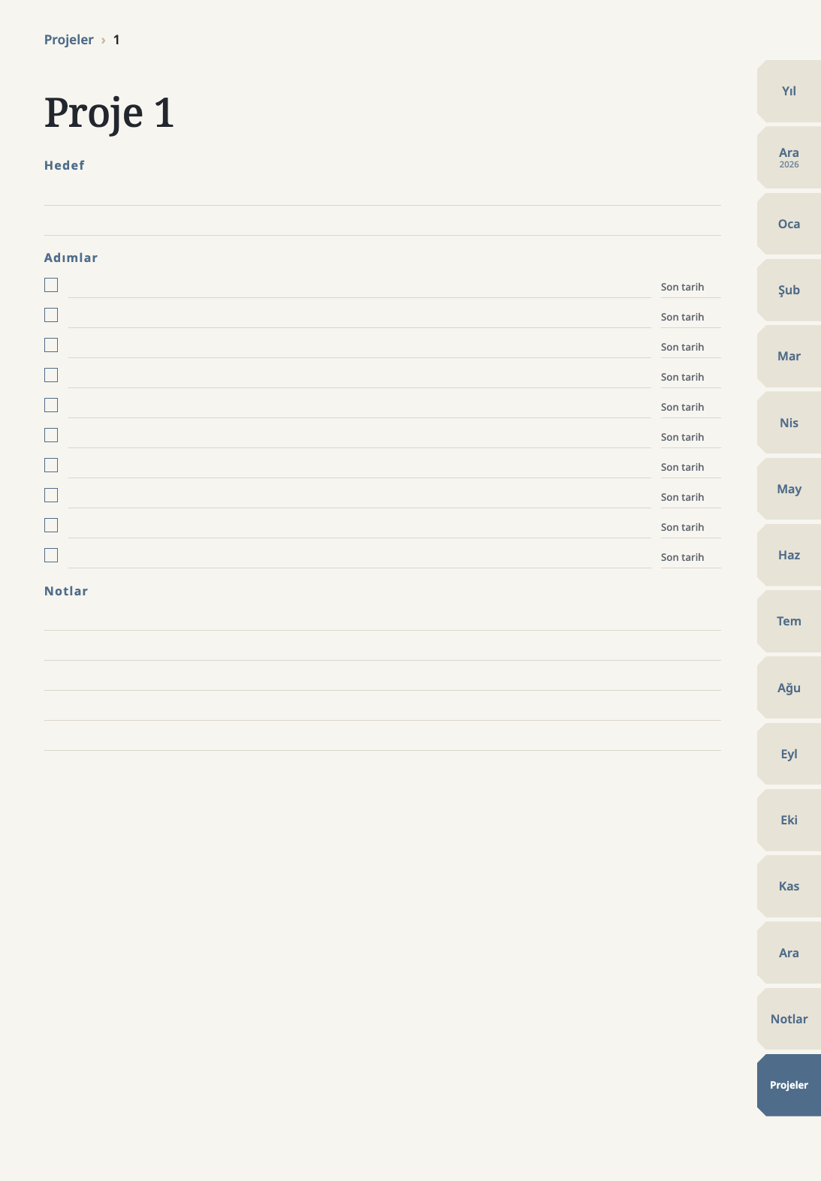Open the May month tab
Image resolution: width=821 pixels, height=1181 pixels.
coord(789,489)
